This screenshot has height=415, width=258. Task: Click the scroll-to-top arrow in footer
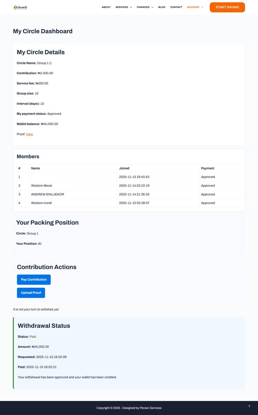[249, 406]
